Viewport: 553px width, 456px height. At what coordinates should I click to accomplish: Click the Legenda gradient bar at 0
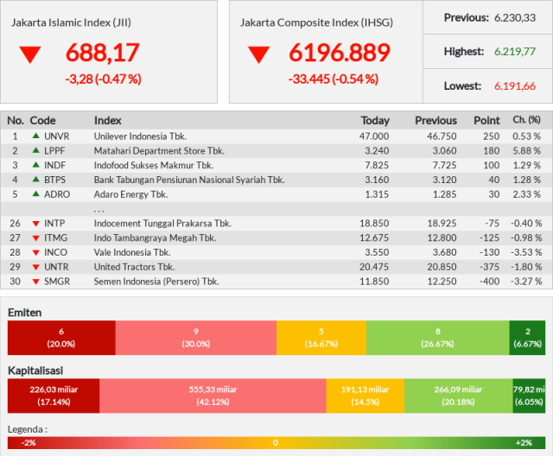pyautogui.click(x=276, y=443)
